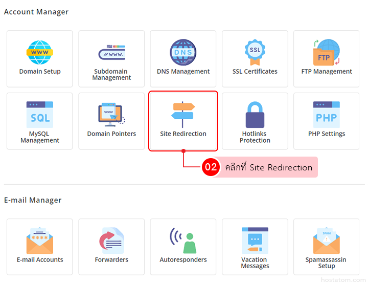Click the PHP Settings icon

327,115
